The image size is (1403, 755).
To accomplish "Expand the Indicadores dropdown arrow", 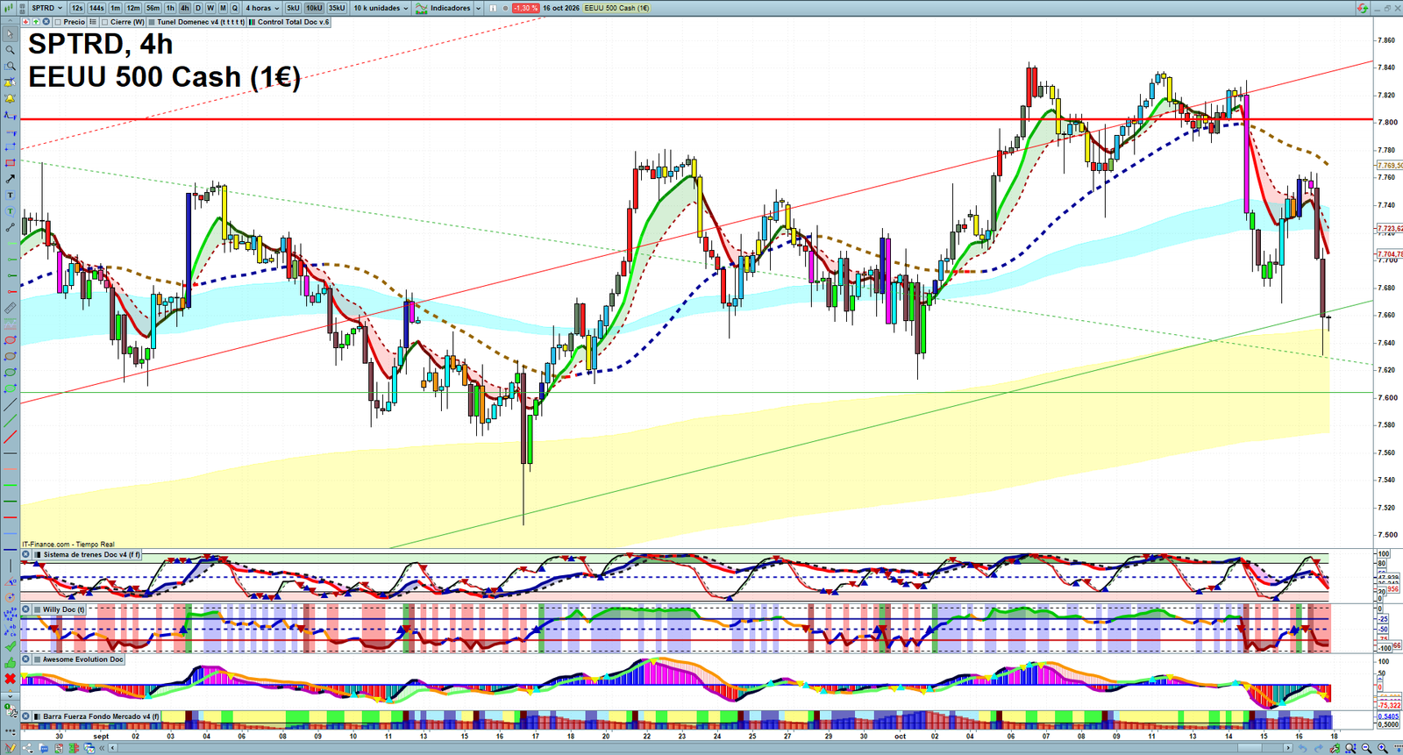I will coord(479,8).
